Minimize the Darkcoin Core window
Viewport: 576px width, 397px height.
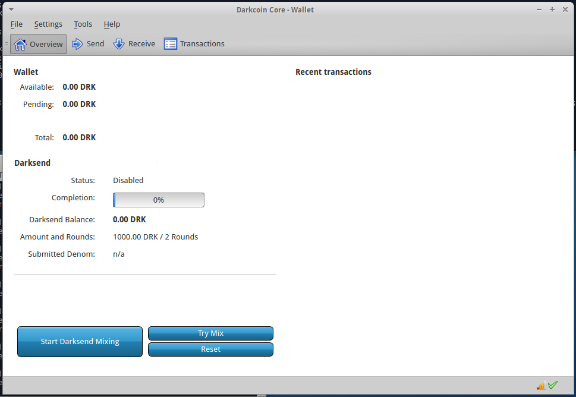[539, 10]
